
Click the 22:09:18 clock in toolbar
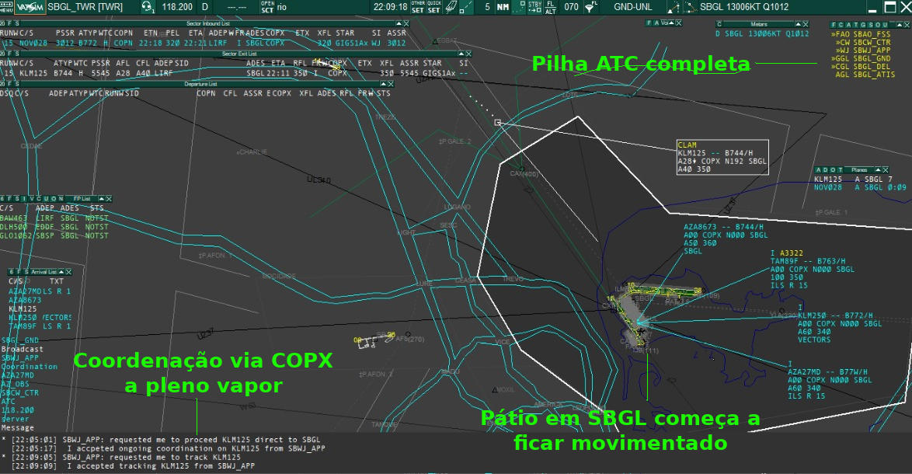390,7
